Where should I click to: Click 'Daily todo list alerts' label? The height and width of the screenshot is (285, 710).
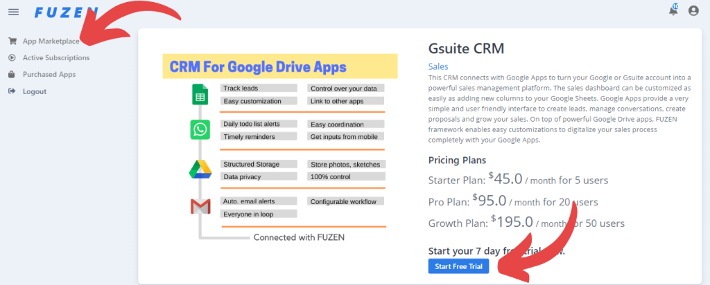point(259,124)
